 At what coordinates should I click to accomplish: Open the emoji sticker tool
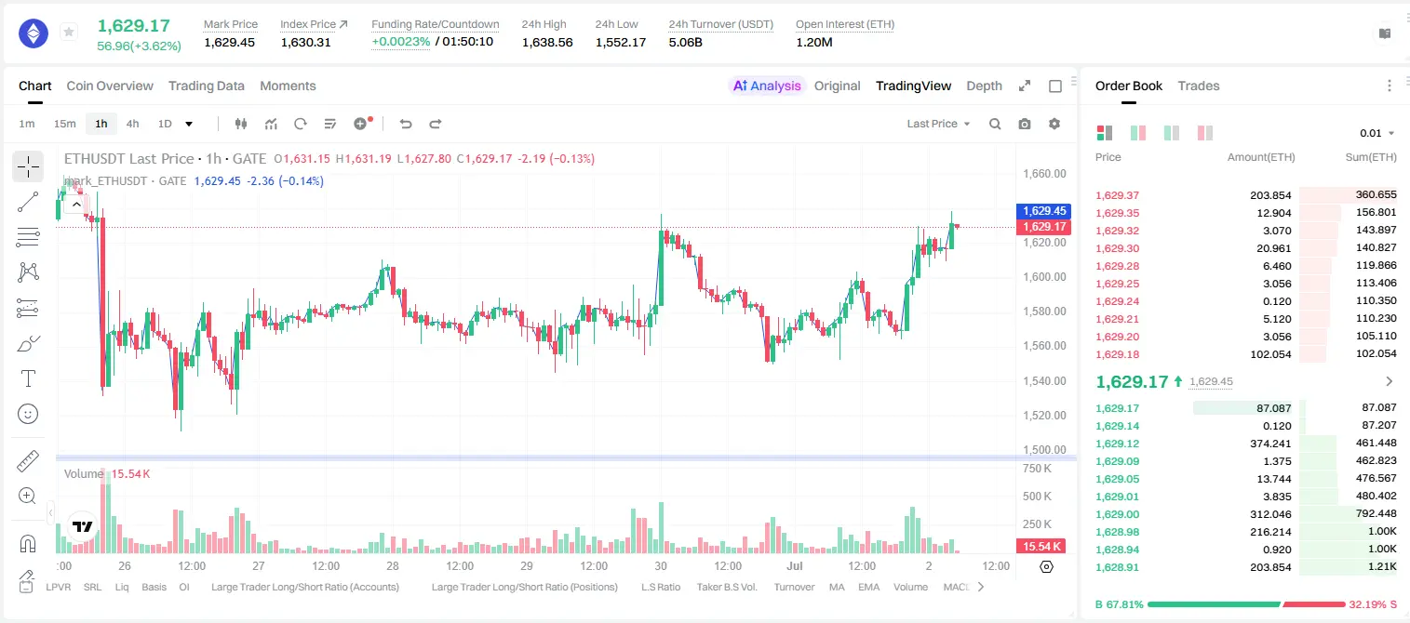28,414
